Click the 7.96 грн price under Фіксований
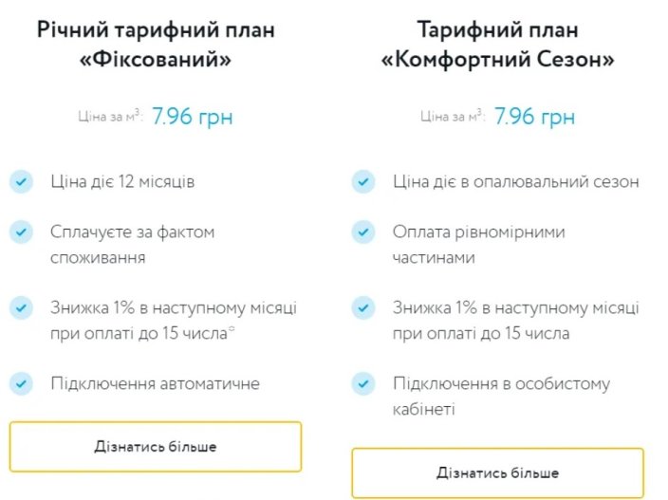This screenshot has height=500, width=668. [x=193, y=117]
